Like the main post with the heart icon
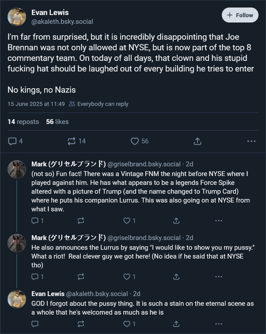Viewport: 266px width, 334px height. tap(135, 141)
